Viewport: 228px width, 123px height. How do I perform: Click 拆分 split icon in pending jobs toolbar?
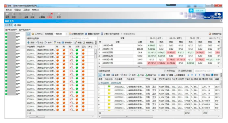coord(38,43)
